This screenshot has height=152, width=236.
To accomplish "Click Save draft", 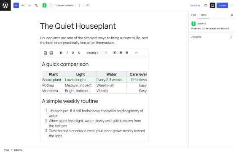I will (195, 5).
